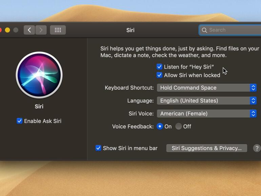261x196 pixels.
Task: Click the Siri description paragraph text
Action: pyautogui.click(x=180, y=52)
